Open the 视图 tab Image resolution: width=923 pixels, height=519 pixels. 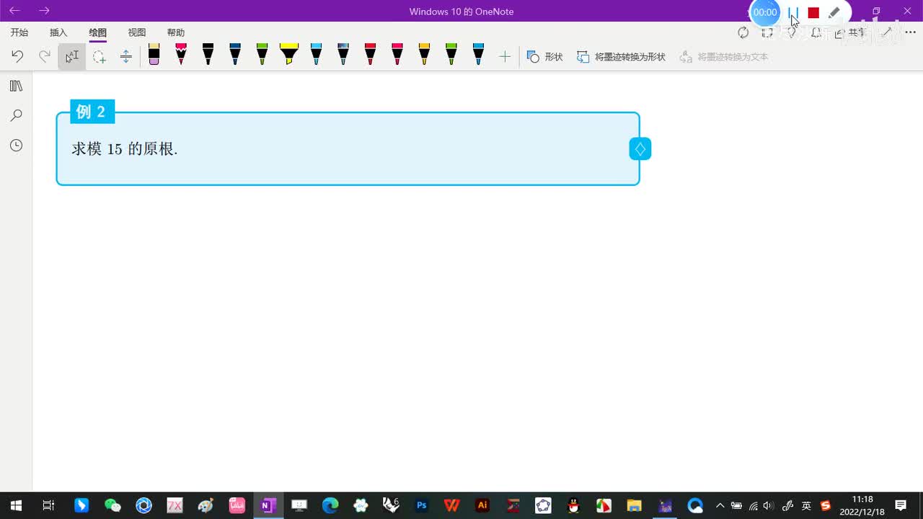(136, 32)
